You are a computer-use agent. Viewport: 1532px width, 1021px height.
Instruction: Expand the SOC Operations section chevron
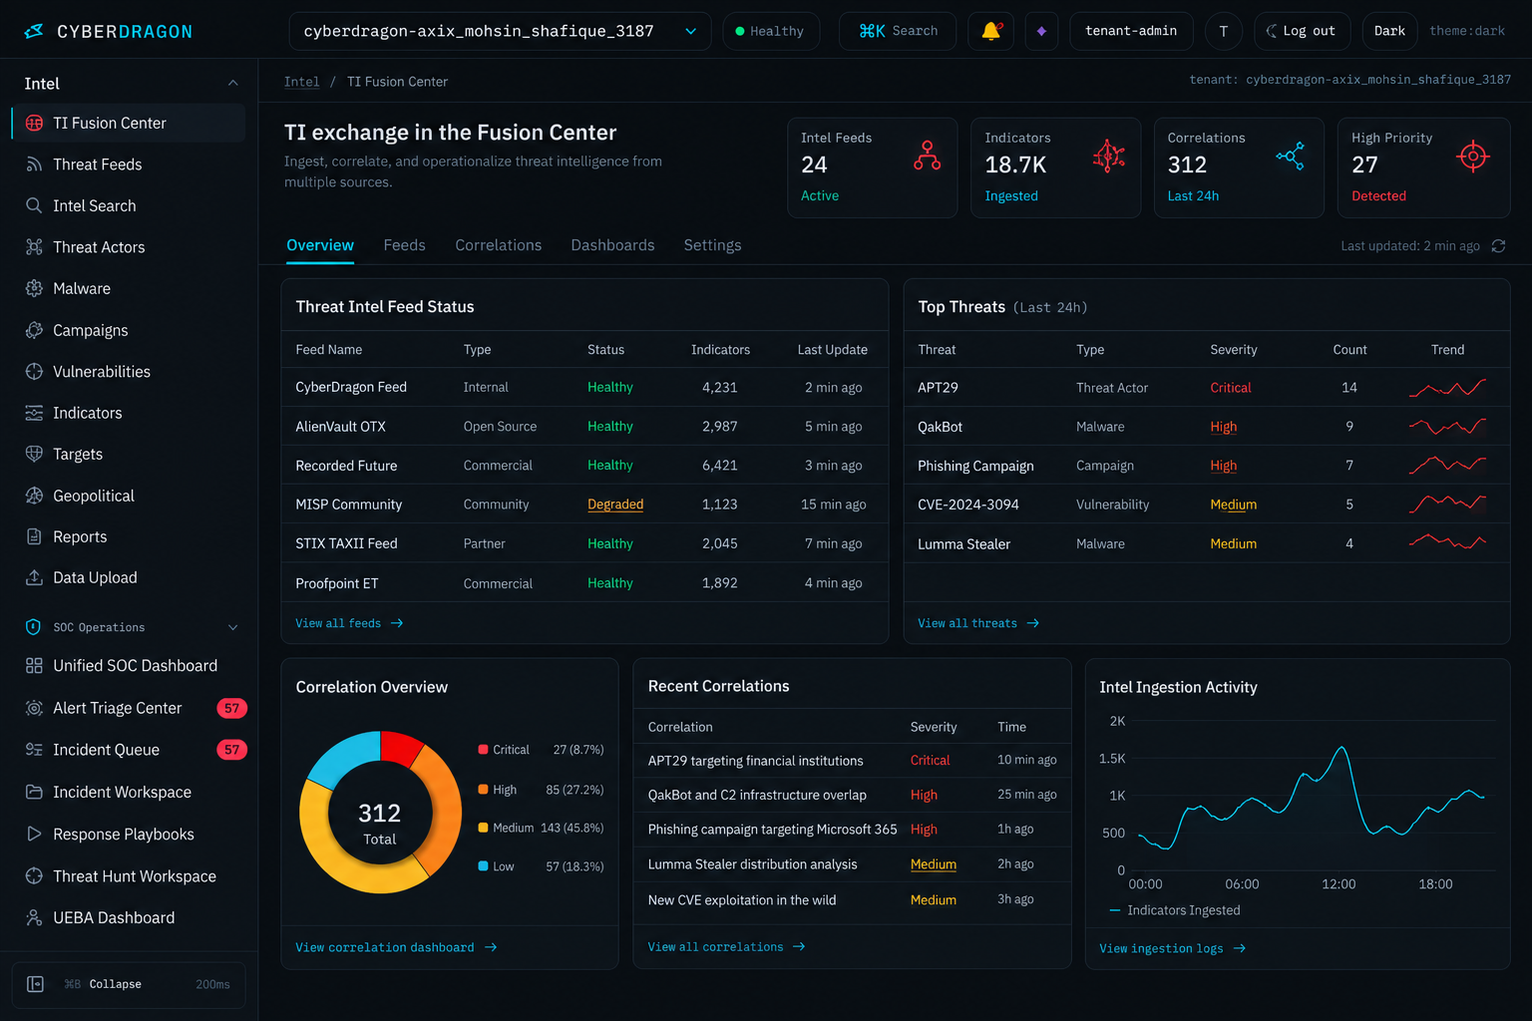(232, 627)
